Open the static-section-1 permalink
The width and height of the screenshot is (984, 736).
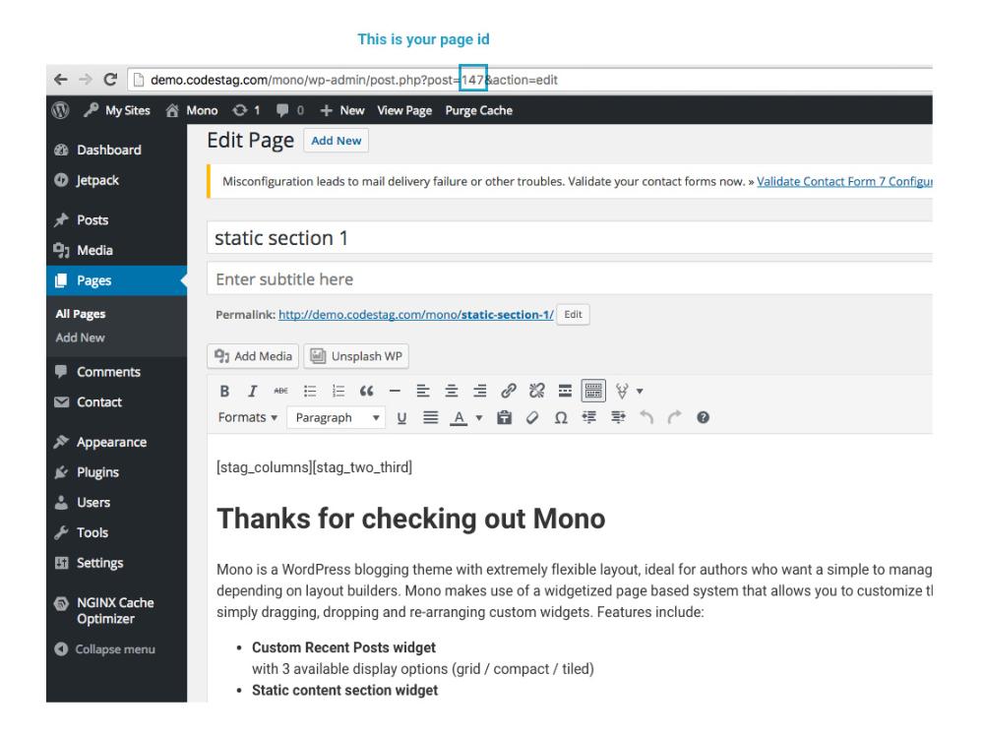click(416, 314)
